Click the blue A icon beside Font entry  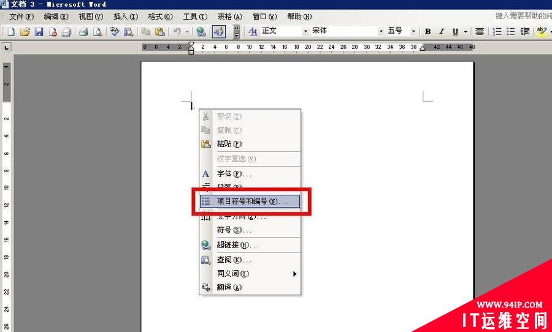pos(205,174)
